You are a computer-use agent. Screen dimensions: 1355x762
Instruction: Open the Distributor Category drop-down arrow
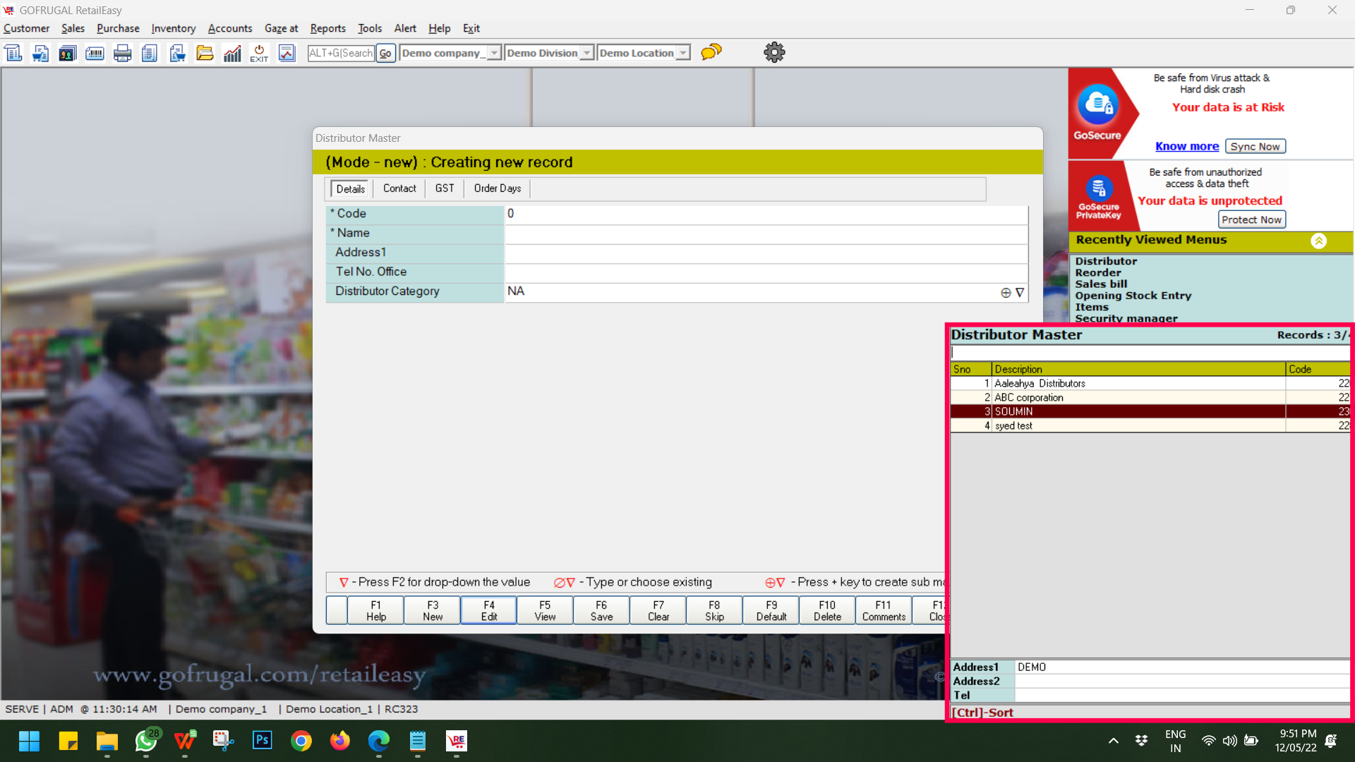pos(1020,292)
